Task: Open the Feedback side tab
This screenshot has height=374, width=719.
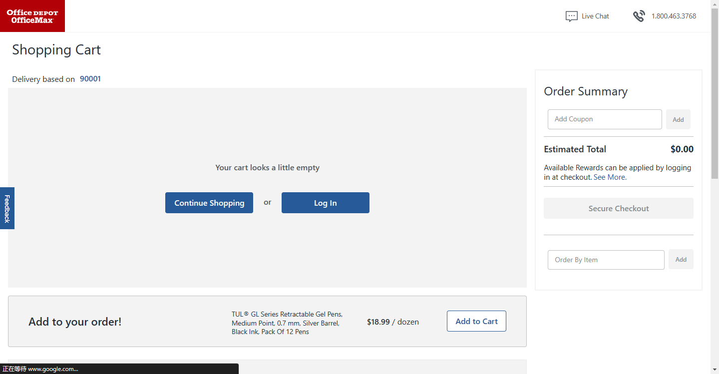Action: [7, 208]
